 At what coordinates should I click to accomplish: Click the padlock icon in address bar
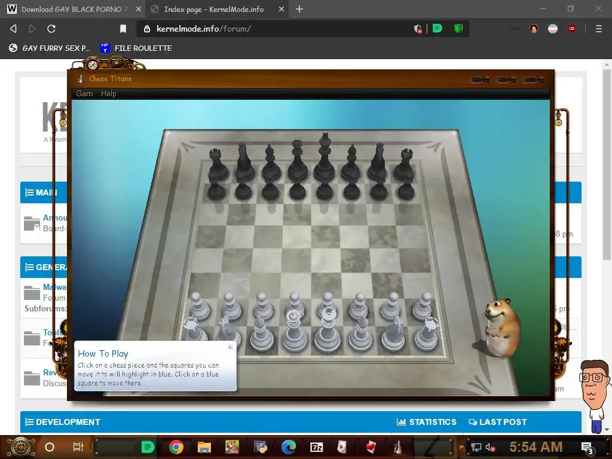[147, 29]
